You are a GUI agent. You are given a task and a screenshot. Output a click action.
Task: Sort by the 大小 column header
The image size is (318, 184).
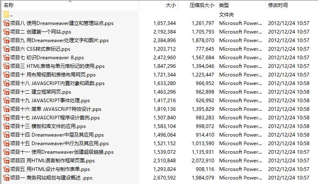[x=170, y=5]
